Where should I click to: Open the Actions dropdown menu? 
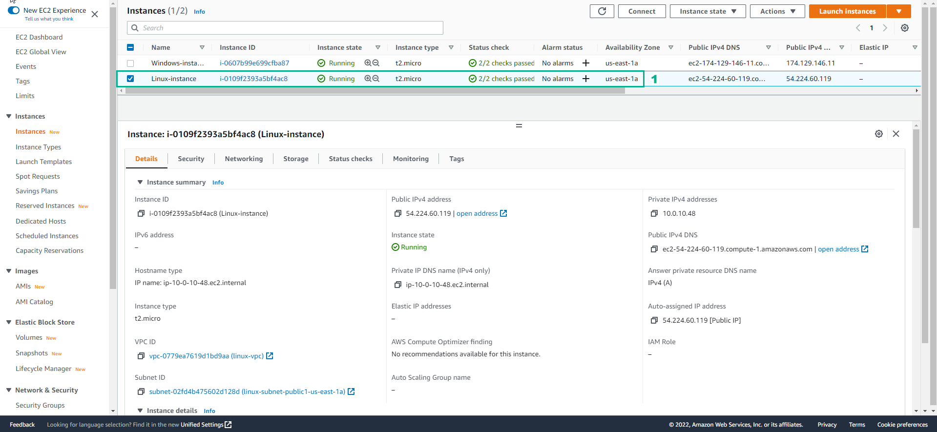[777, 11]
